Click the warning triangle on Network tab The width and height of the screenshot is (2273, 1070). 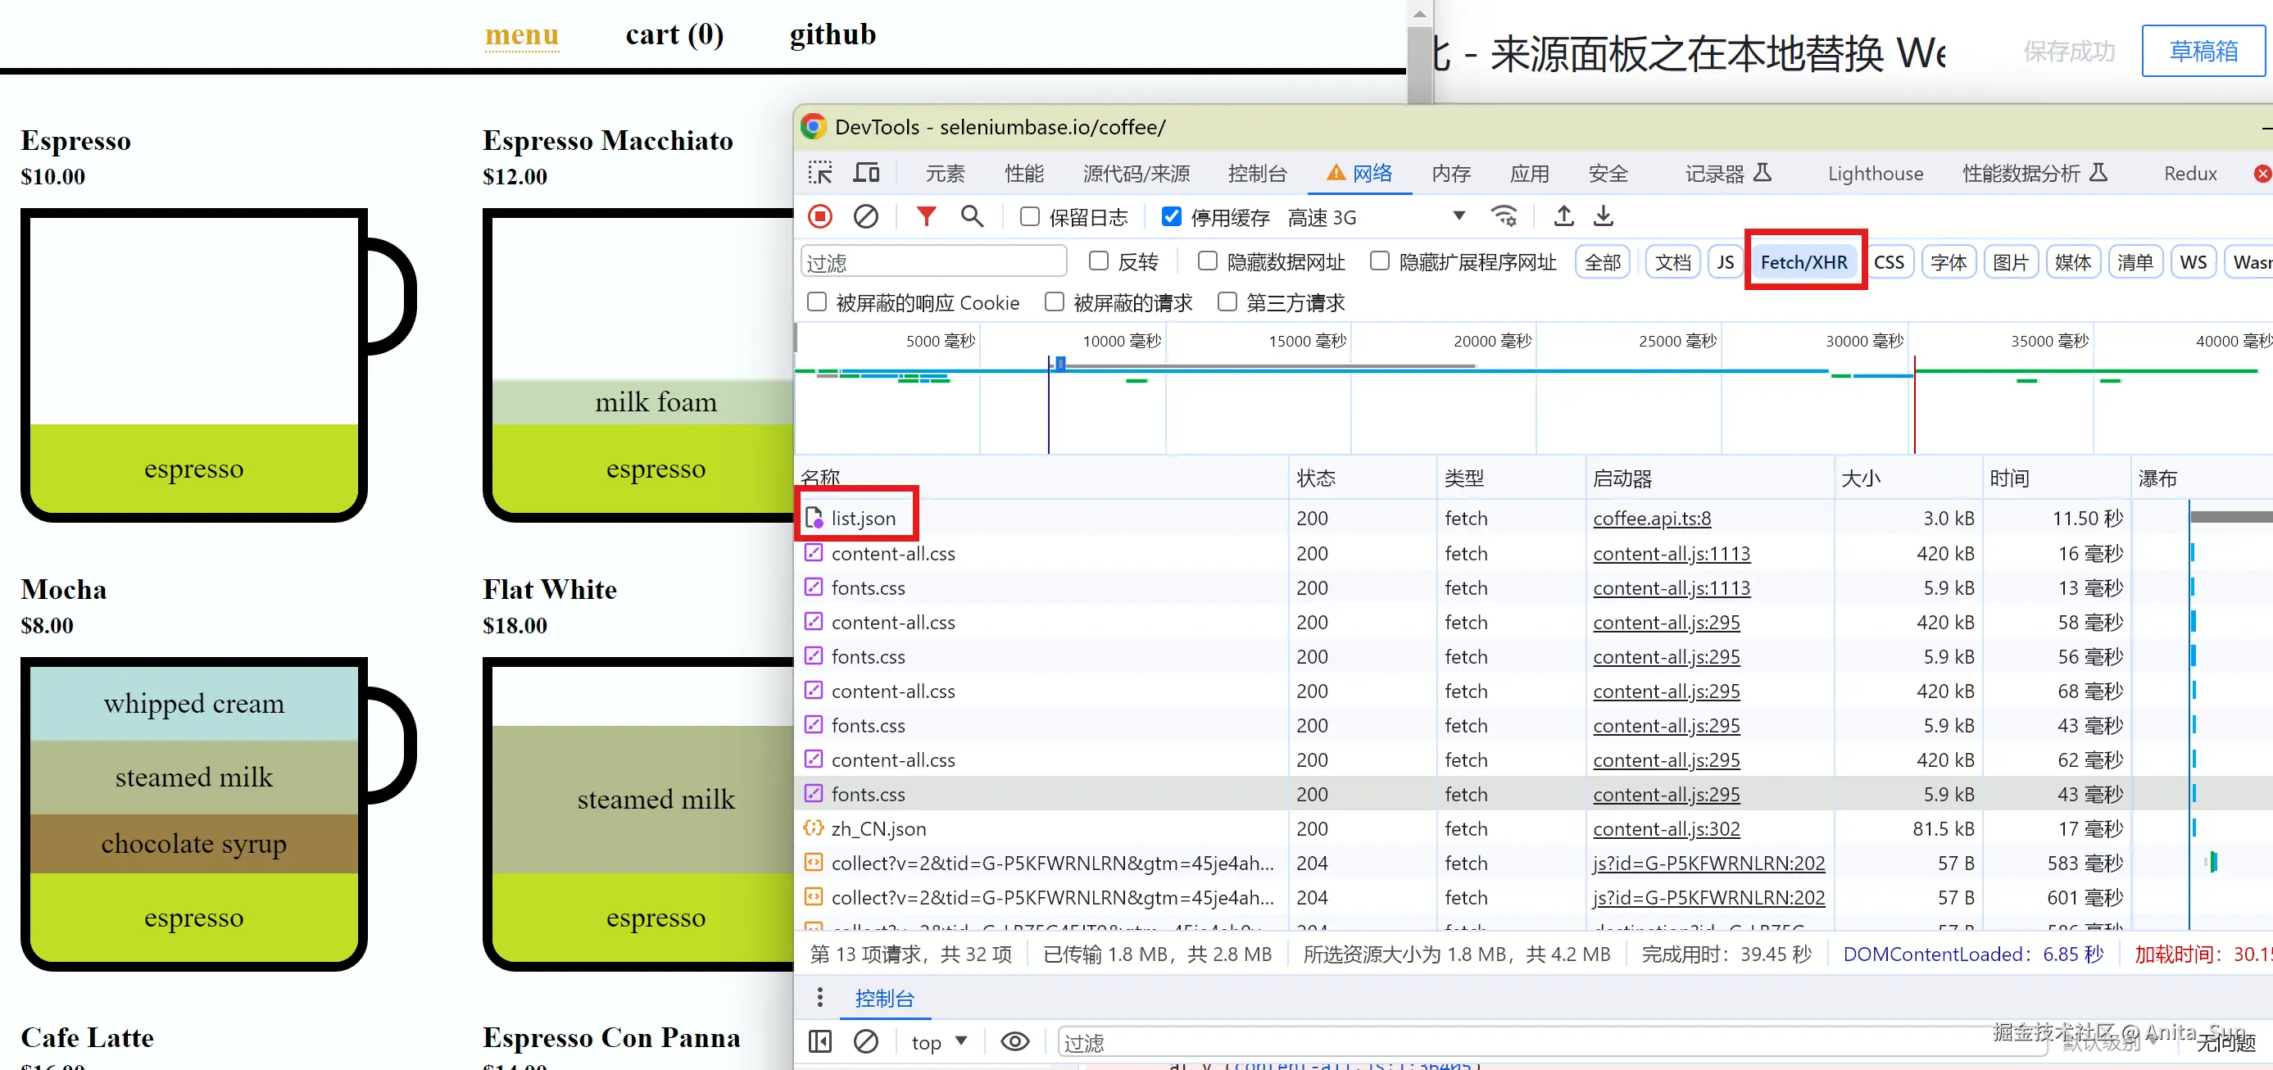[x=1336, y=172]
